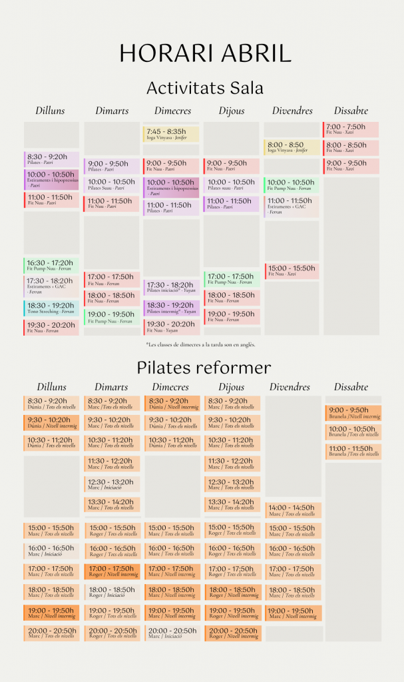Click Divendres 15:00 Fit Nuu with Xavi
Viewport: 404px width, 682px height.
pyautogui.click(x=292, y=271)
